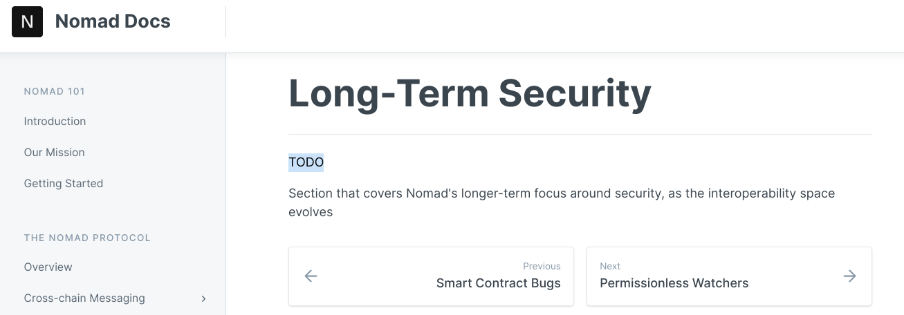This screenshot has width=904, height=315.
Task: Click the right arrow icon on the Next card
Action: point(849,276)
